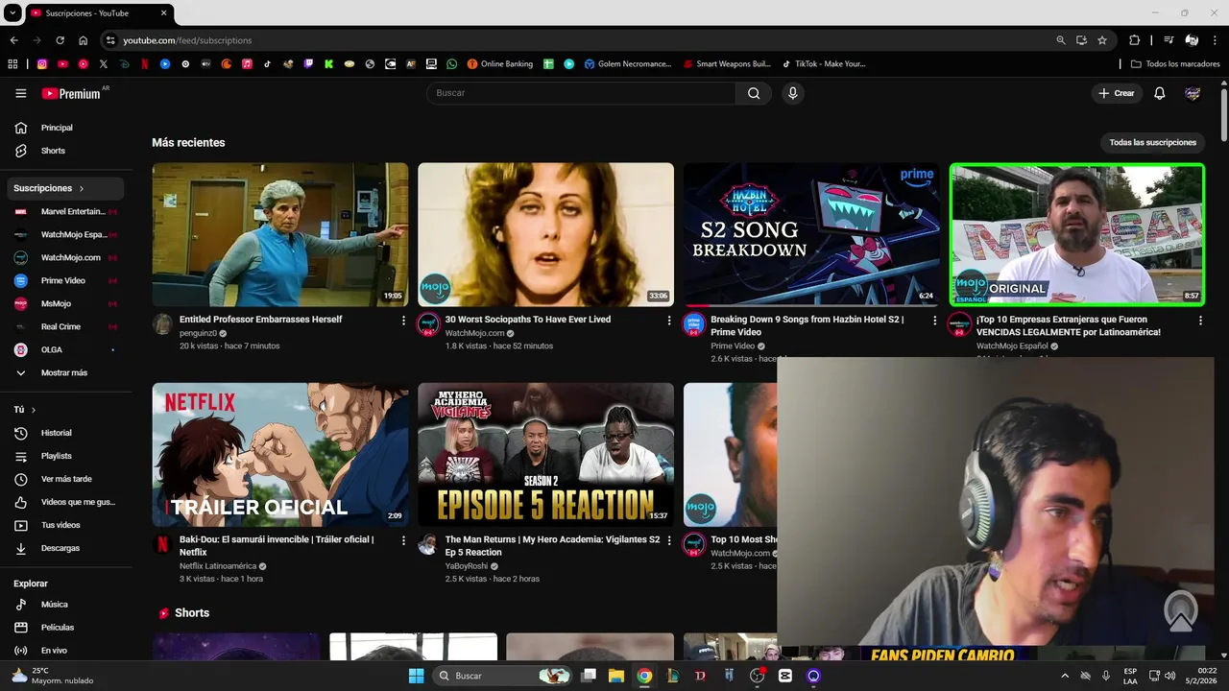Open OLGA subscription channel
The height and width of the screenshot is (691, 1229).
point(64,349)
